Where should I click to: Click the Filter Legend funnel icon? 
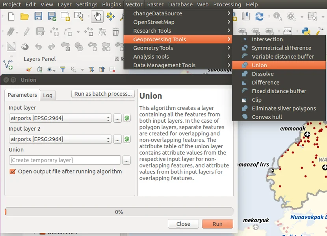click(x=62, y=70)
